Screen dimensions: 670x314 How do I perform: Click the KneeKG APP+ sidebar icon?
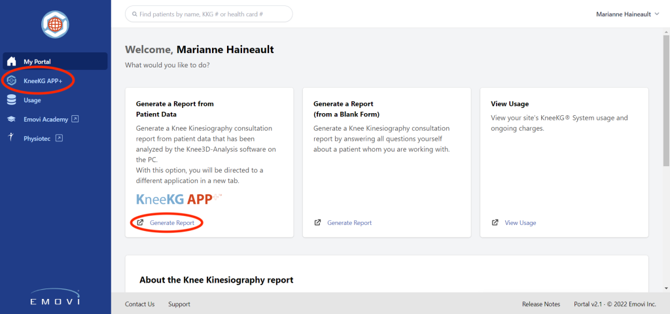point(12,80)
